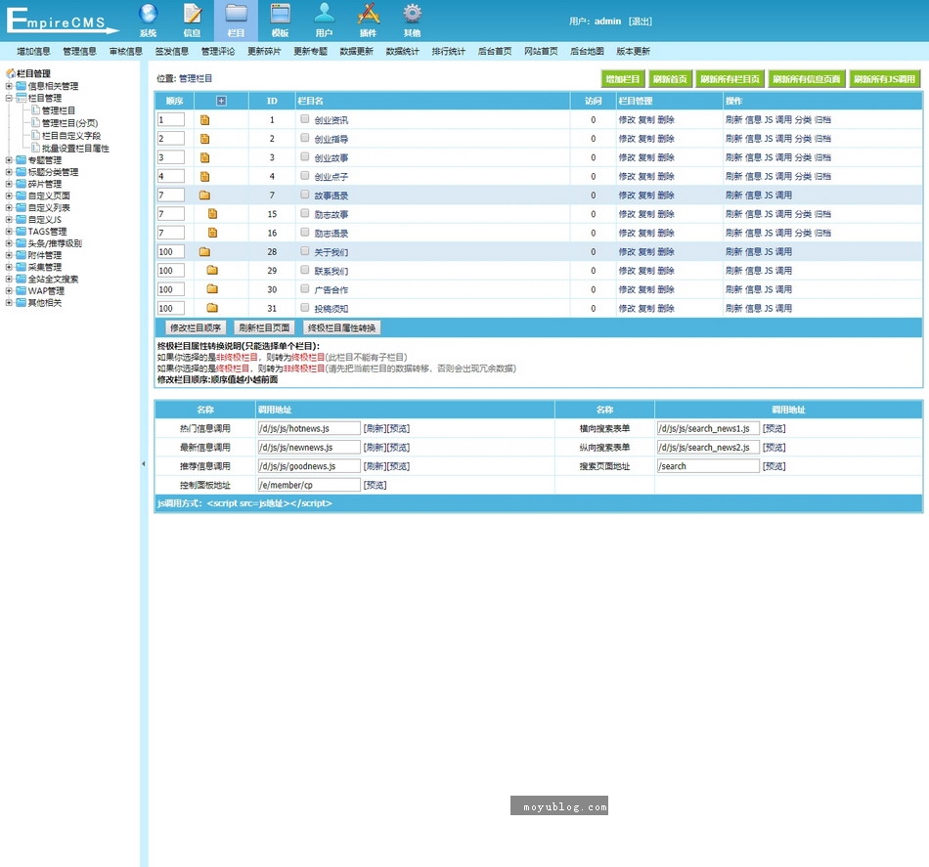Check the box for 故事语录
929x867 pixels.
pyautogui.click(x=304, y=195)
